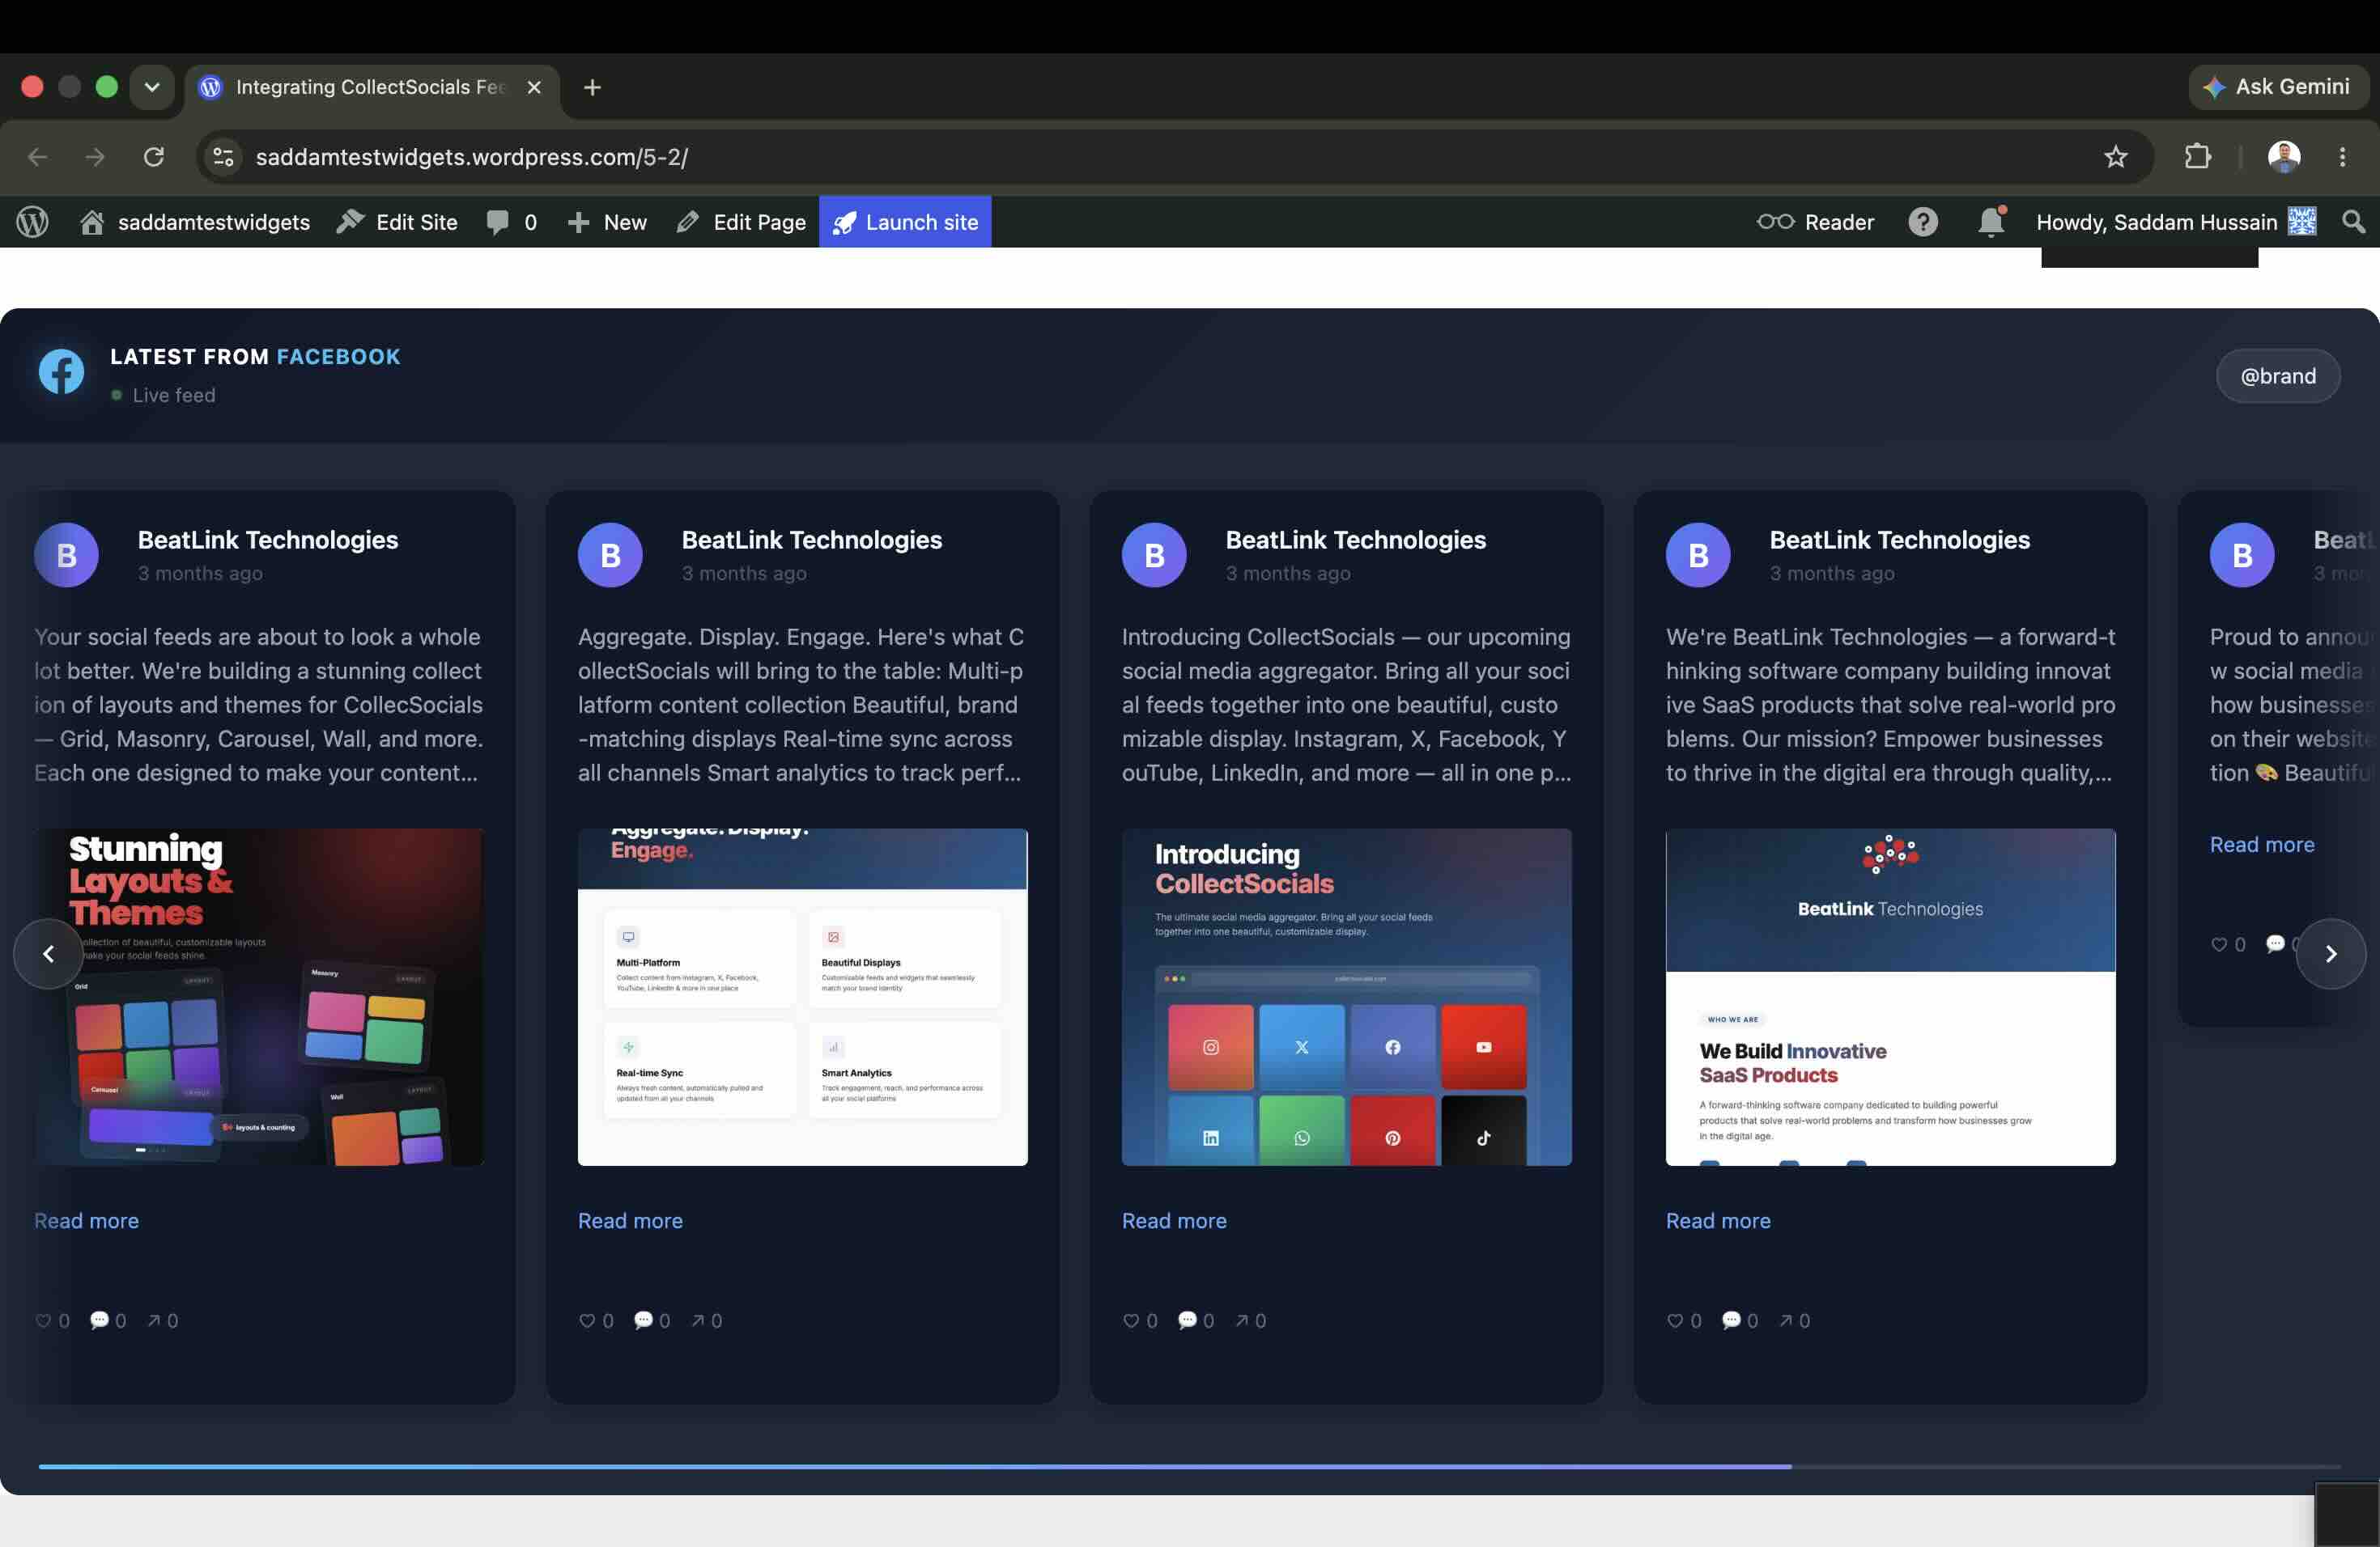2380x1547 pixels.
Task: Click the B avatar on the Aggregate Display post
Action: (x=610, y=555)
